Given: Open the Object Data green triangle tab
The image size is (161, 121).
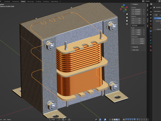Looking at the screenshot, I should click(x=151, y=43).
